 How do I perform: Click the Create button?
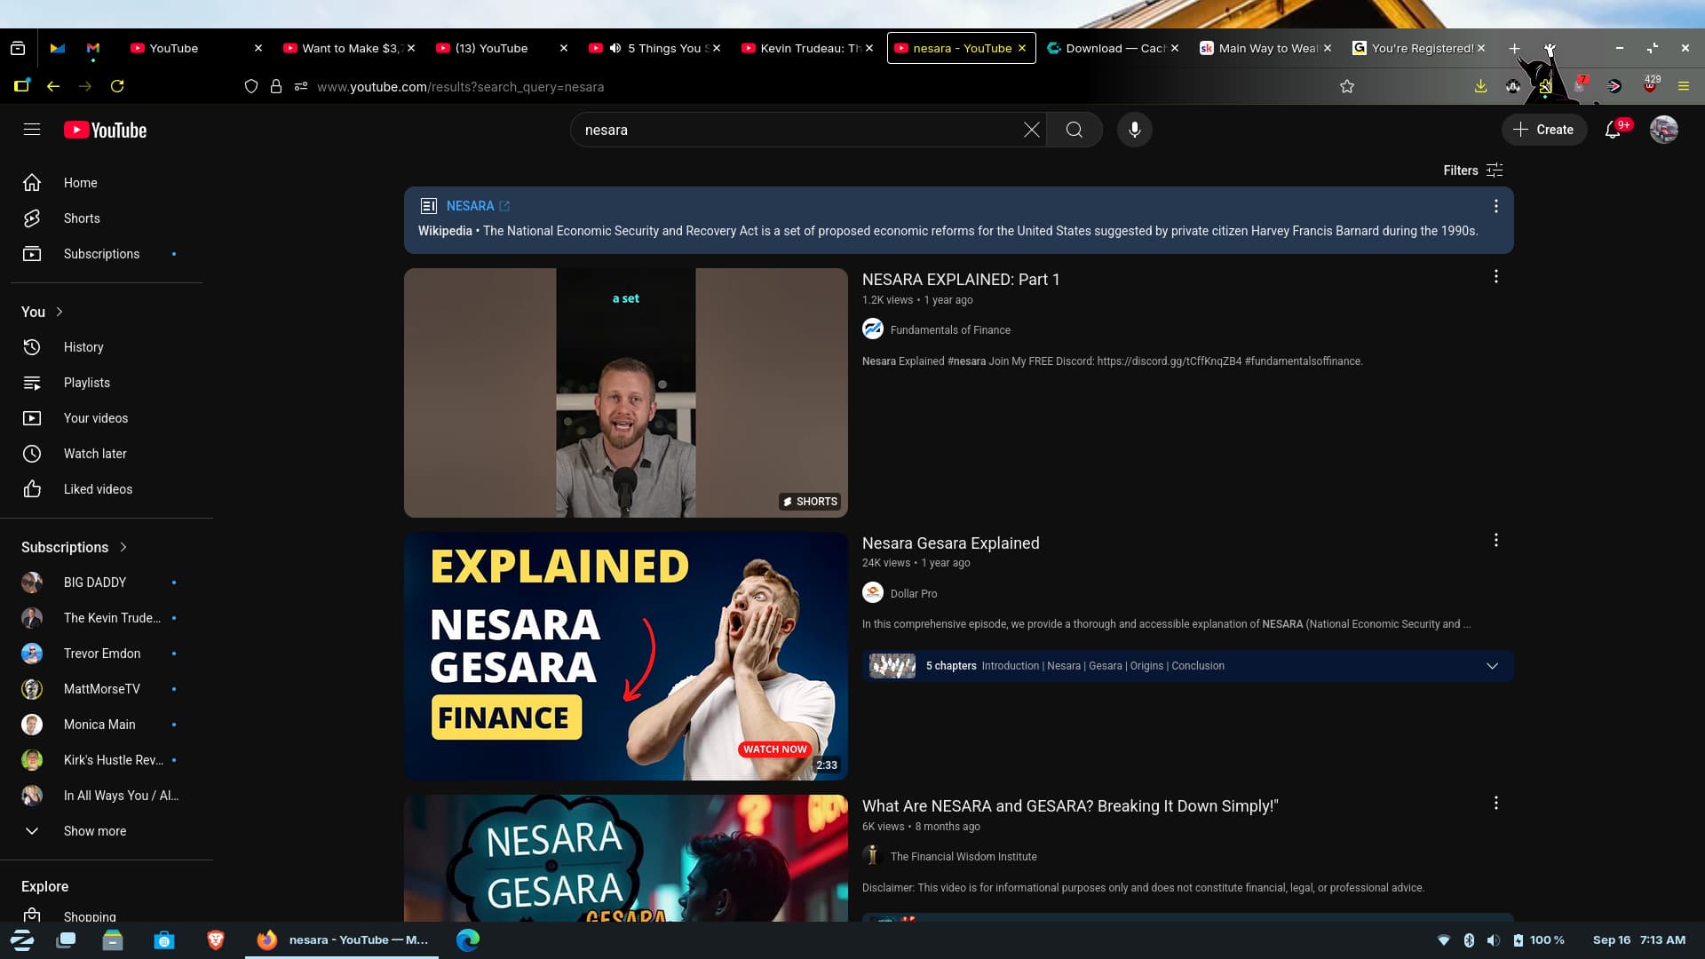click(x=1543, y=130)
